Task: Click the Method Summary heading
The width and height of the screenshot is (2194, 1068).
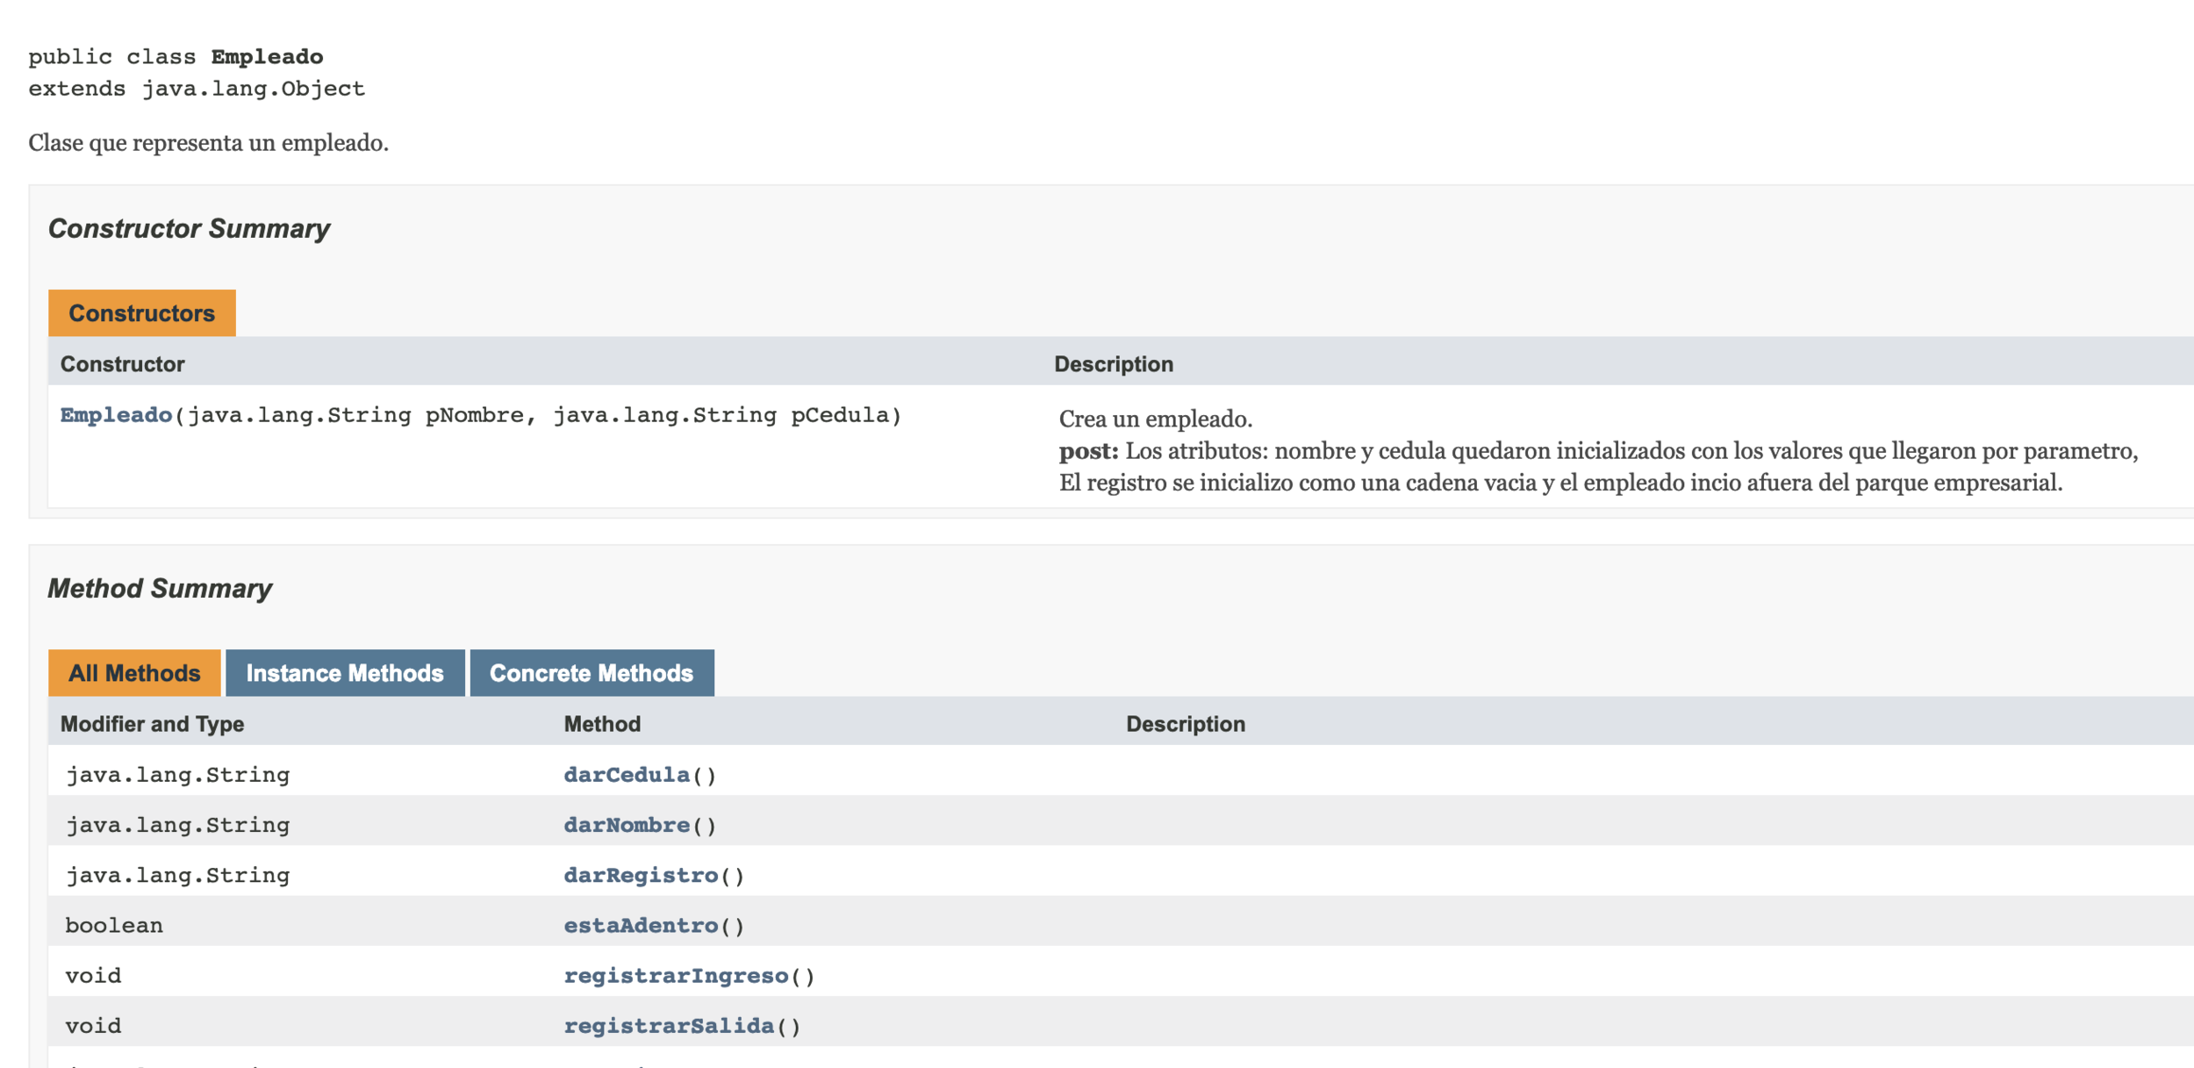Action: (160, 589)
